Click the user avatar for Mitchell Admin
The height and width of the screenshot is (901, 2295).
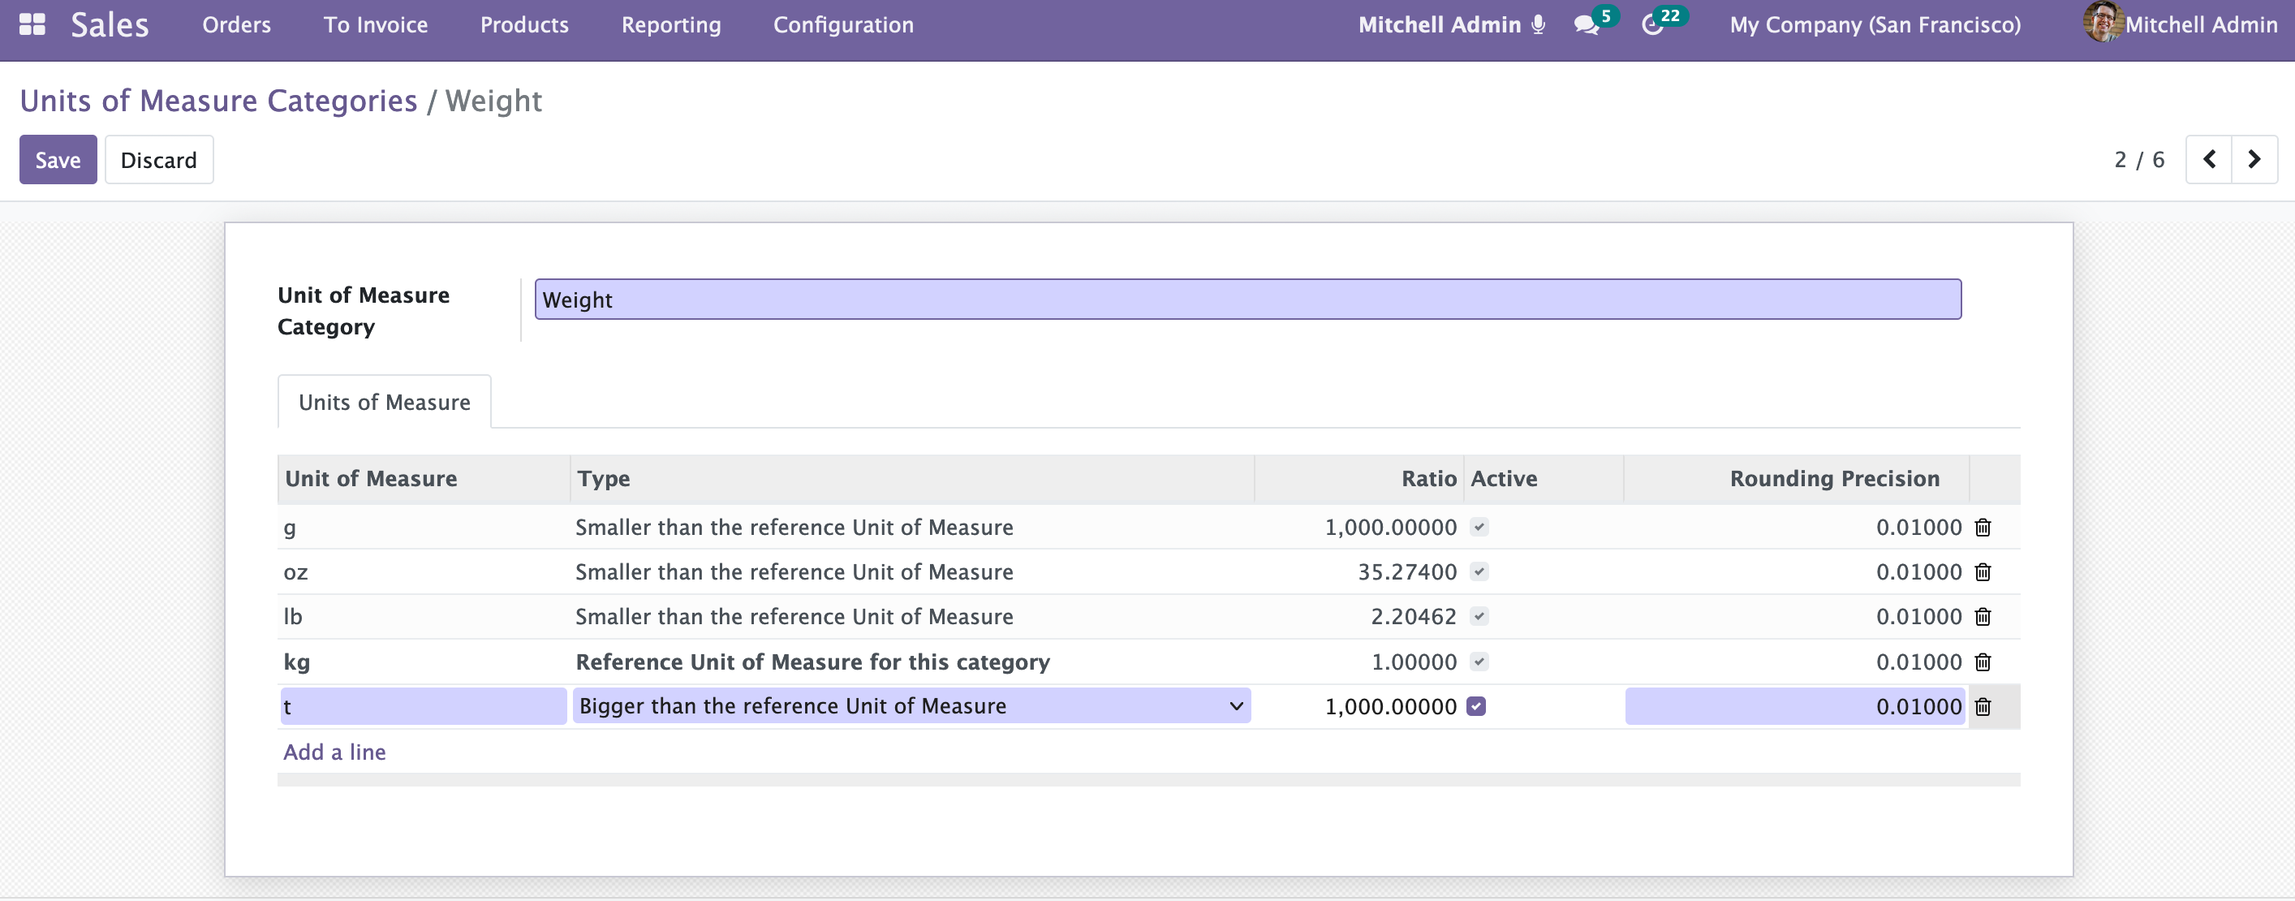point(2102,22)
